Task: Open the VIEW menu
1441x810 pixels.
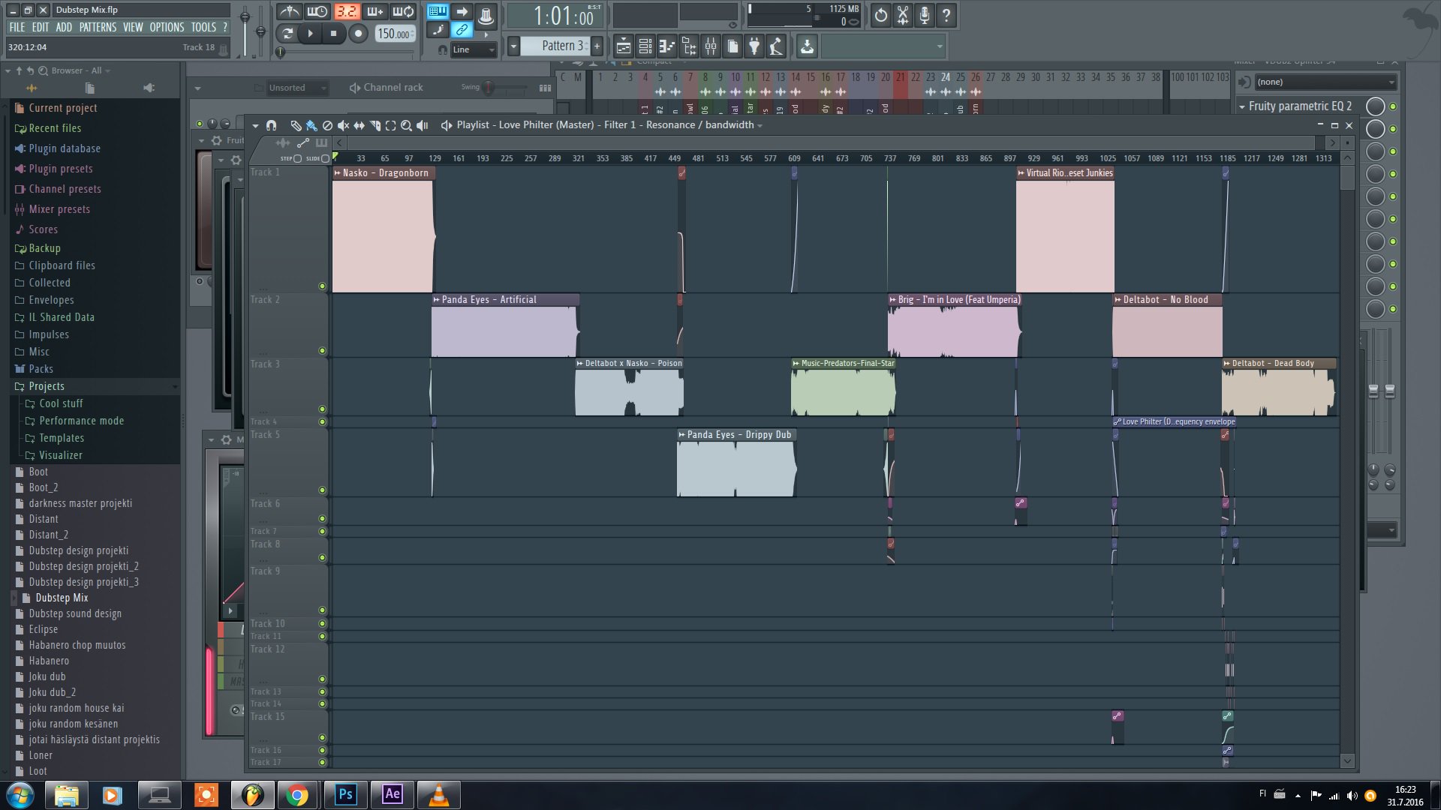Action: coord(133,27)
